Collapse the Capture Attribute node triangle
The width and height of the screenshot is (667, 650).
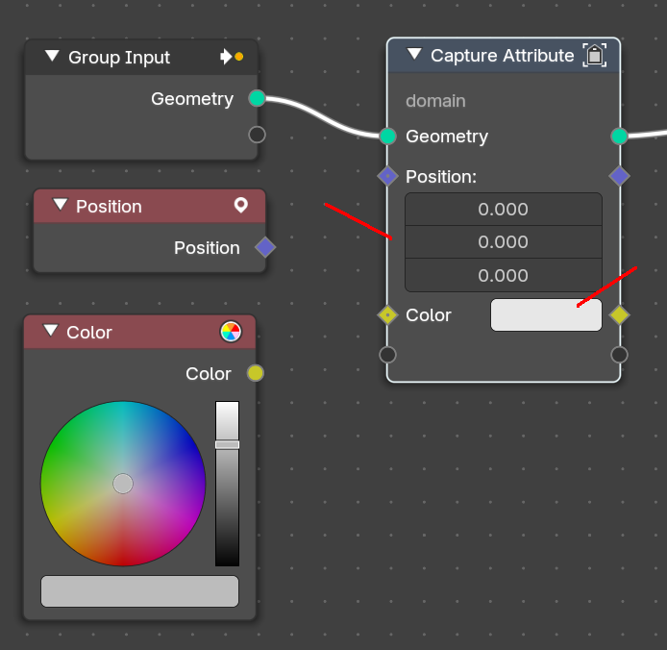[414, 54]
